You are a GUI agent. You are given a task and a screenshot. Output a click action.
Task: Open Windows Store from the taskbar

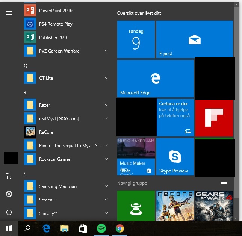83,228
